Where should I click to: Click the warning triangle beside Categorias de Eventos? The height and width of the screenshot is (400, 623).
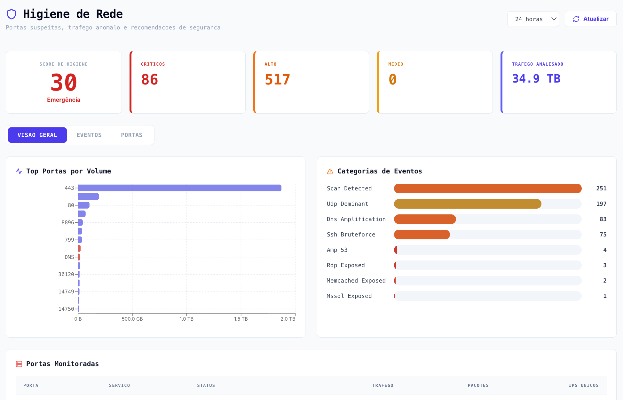pos(330,171)
